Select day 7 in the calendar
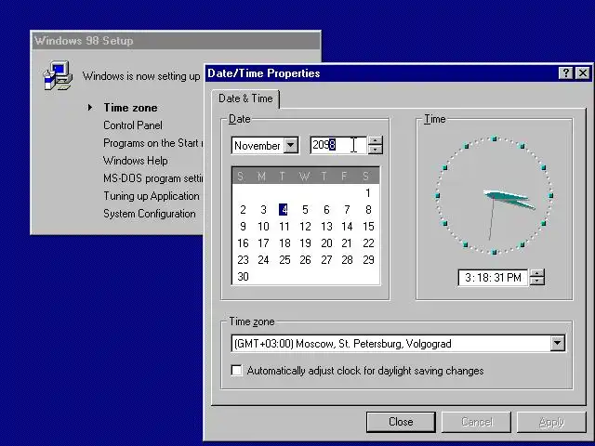The image size is (595, 446). click(347, 210)
